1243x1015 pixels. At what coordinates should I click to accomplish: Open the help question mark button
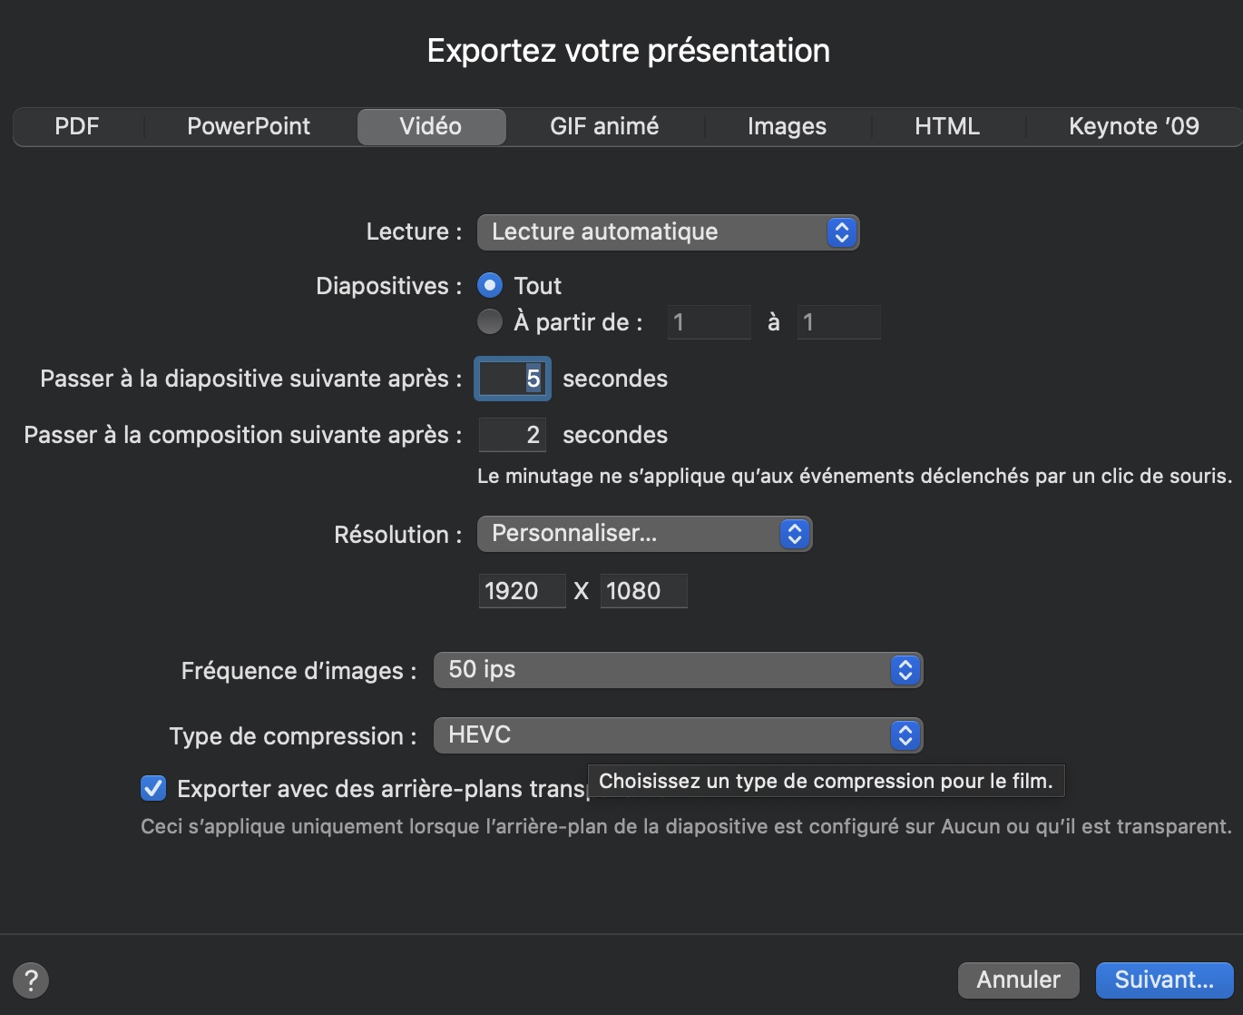coord(31,981)
